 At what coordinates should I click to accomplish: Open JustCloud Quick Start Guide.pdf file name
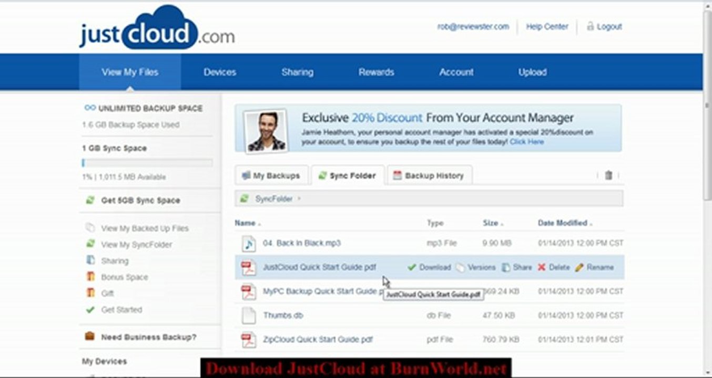tap(320, 267)
